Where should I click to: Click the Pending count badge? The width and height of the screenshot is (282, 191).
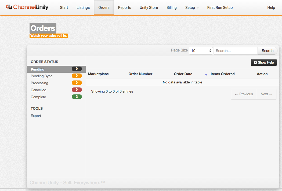[x=77, y=69]
